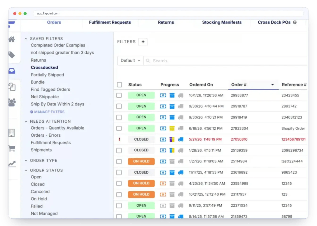Open the Home icon in sidebar

click(12, 39)
